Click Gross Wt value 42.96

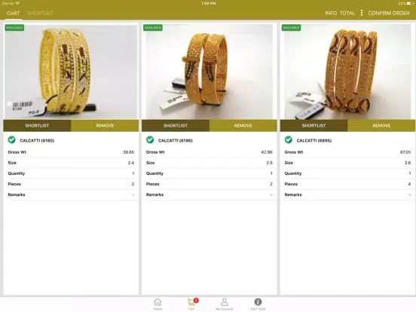tap(267, 152)
